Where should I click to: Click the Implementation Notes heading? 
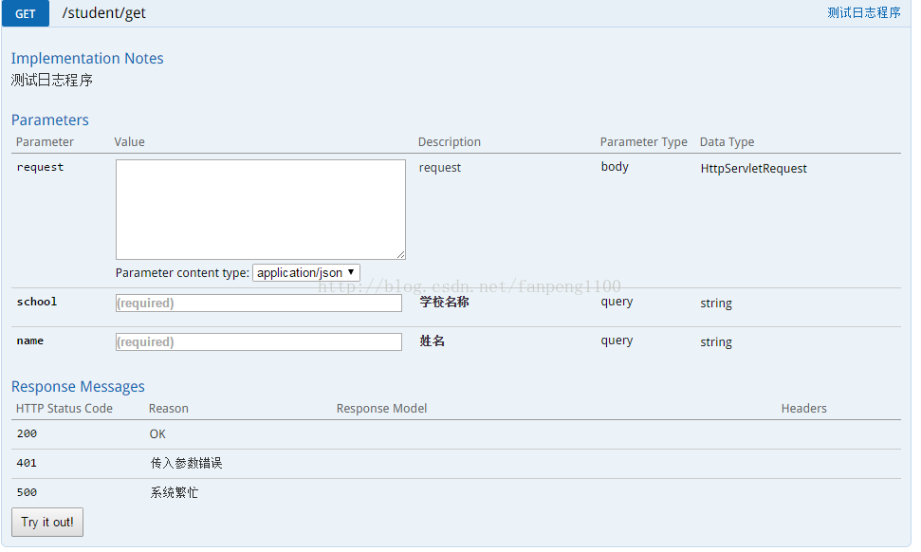(x=87, y=58)
